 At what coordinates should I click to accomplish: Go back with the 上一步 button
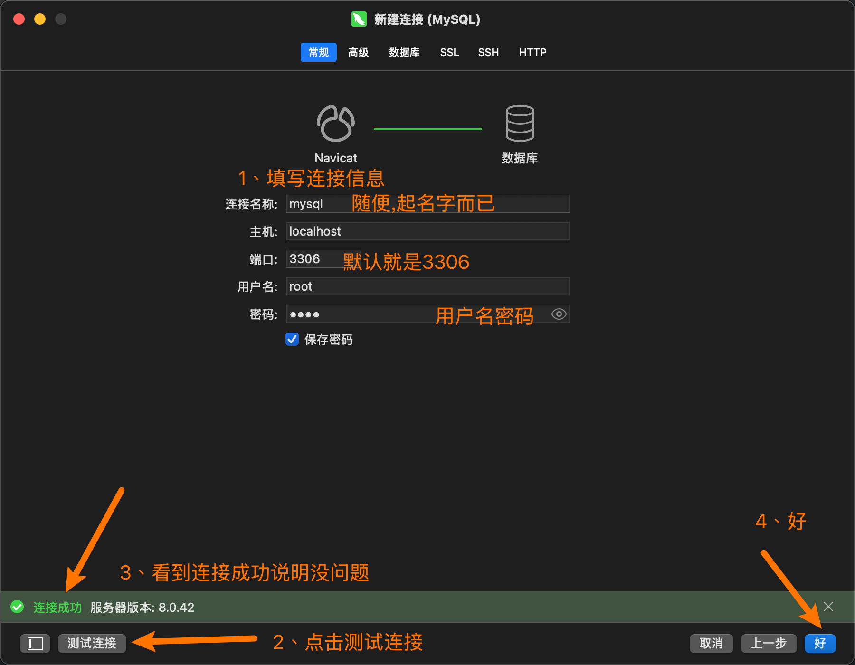point(769,643)
